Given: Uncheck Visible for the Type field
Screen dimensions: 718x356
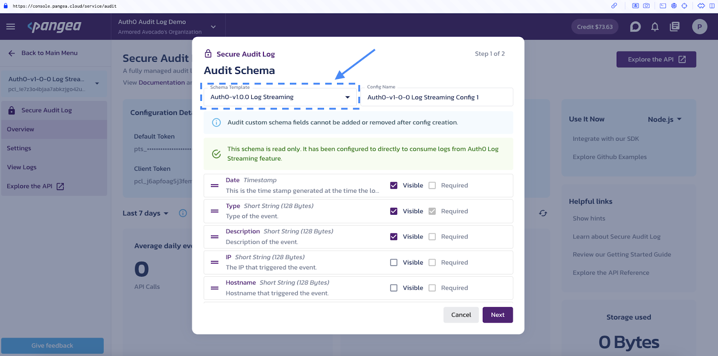Looking at the screenshot, I should coord(394,211).
